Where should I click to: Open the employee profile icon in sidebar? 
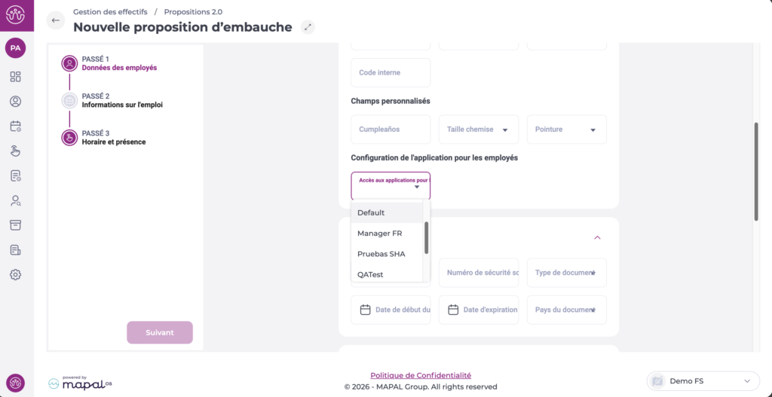[x=16, y=102]
